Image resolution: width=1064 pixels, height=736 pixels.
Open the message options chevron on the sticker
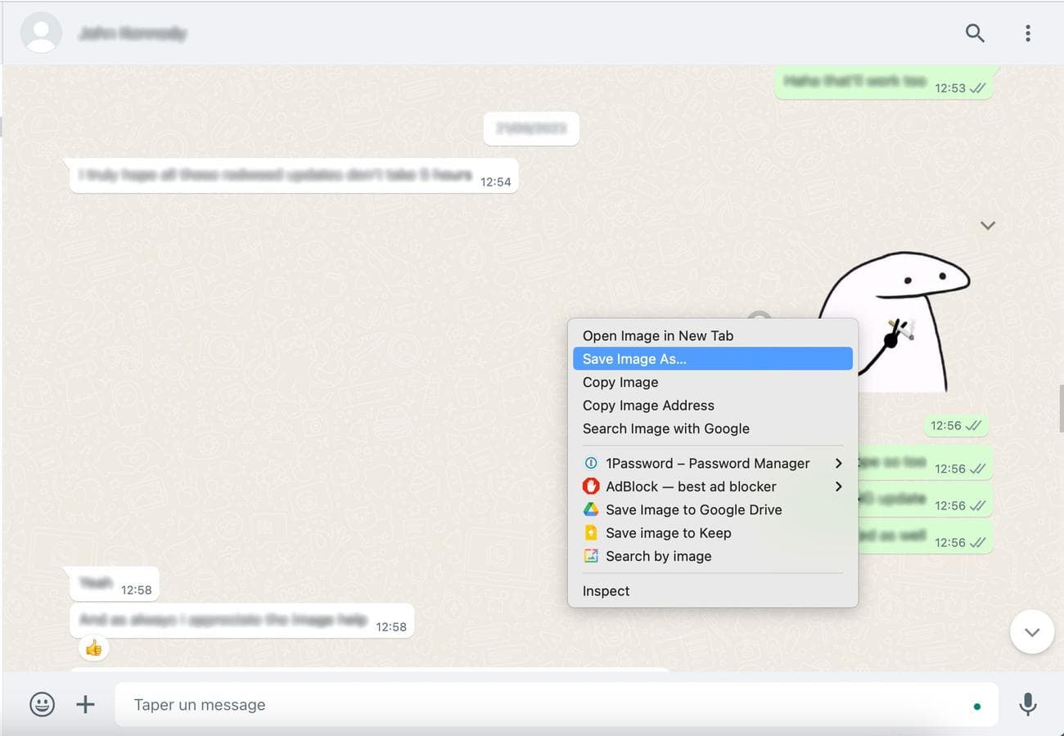[987, 225]
